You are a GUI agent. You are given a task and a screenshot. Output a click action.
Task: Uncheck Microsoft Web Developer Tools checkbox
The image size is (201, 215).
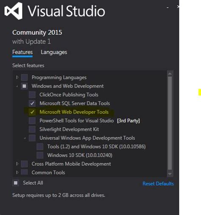(32, 112)
